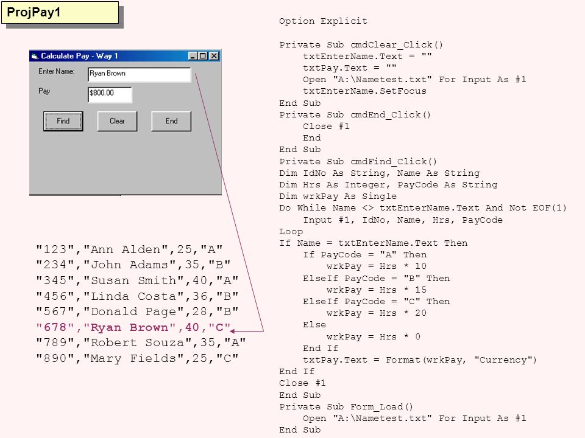
Task: Select the data row for Ann Alden
Action: (x=129, y=249)
